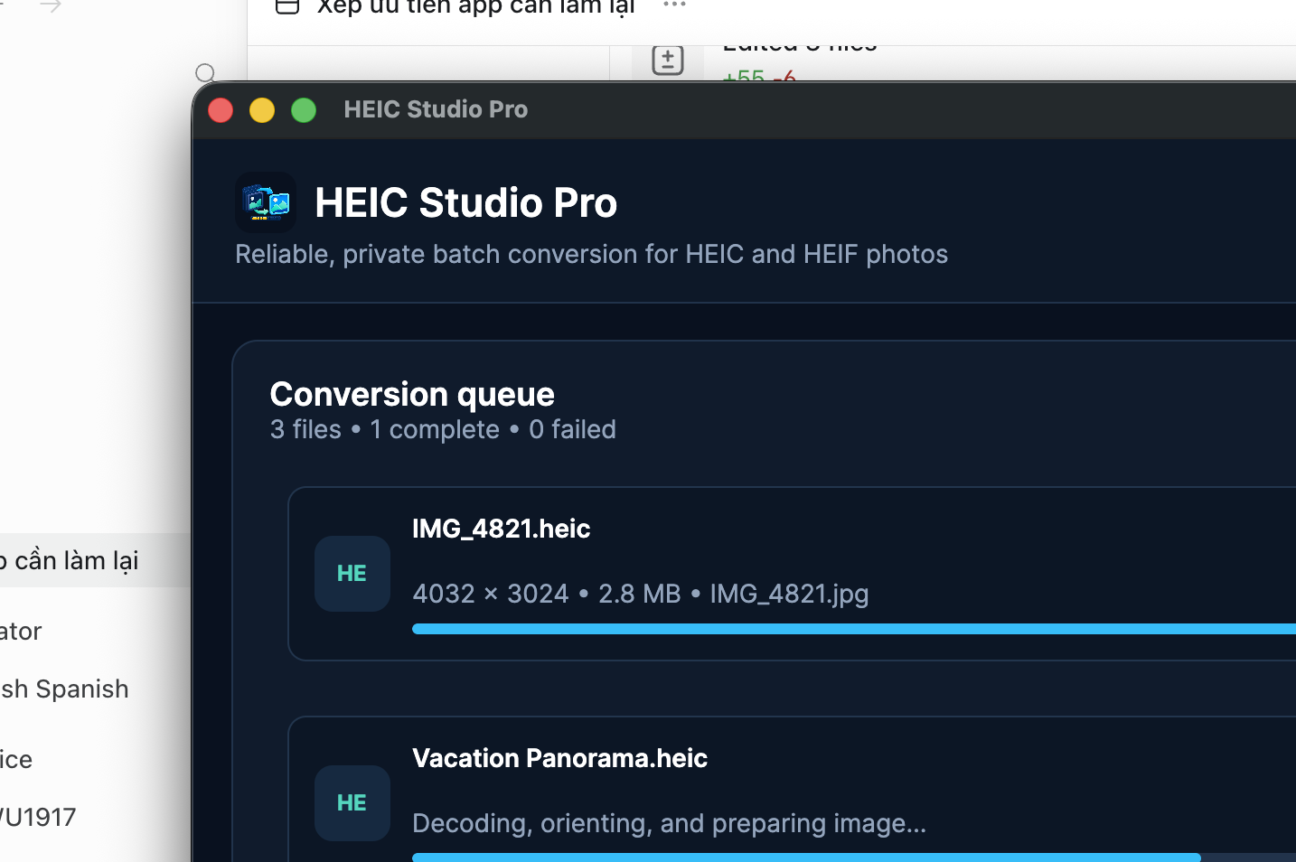Viewport: 1296px width, 862px height.
Task: Click the HEIC Studio Pro title bar text
Action: point(436,109)
